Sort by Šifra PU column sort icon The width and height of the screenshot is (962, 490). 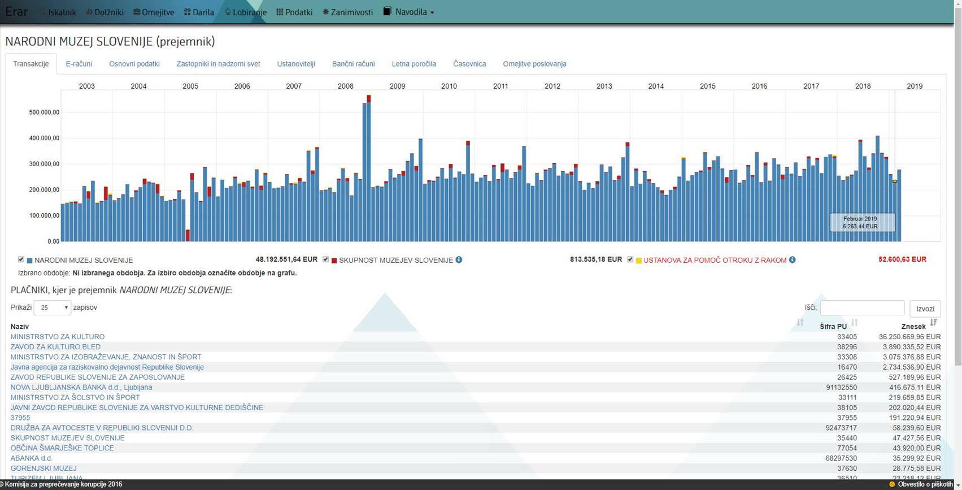click(x=855, y=322)
